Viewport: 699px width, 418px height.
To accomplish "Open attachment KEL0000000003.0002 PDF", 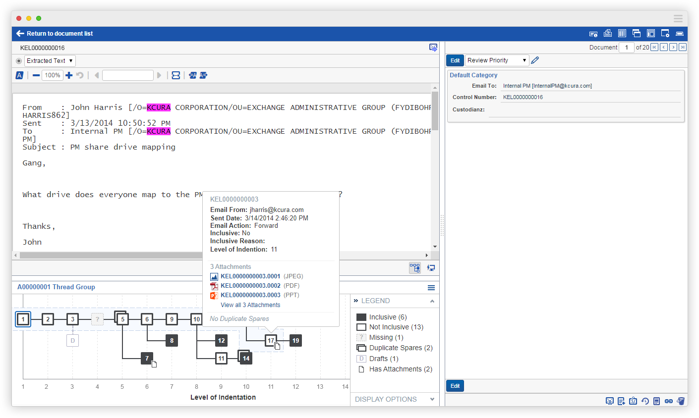I will point(250,286).
